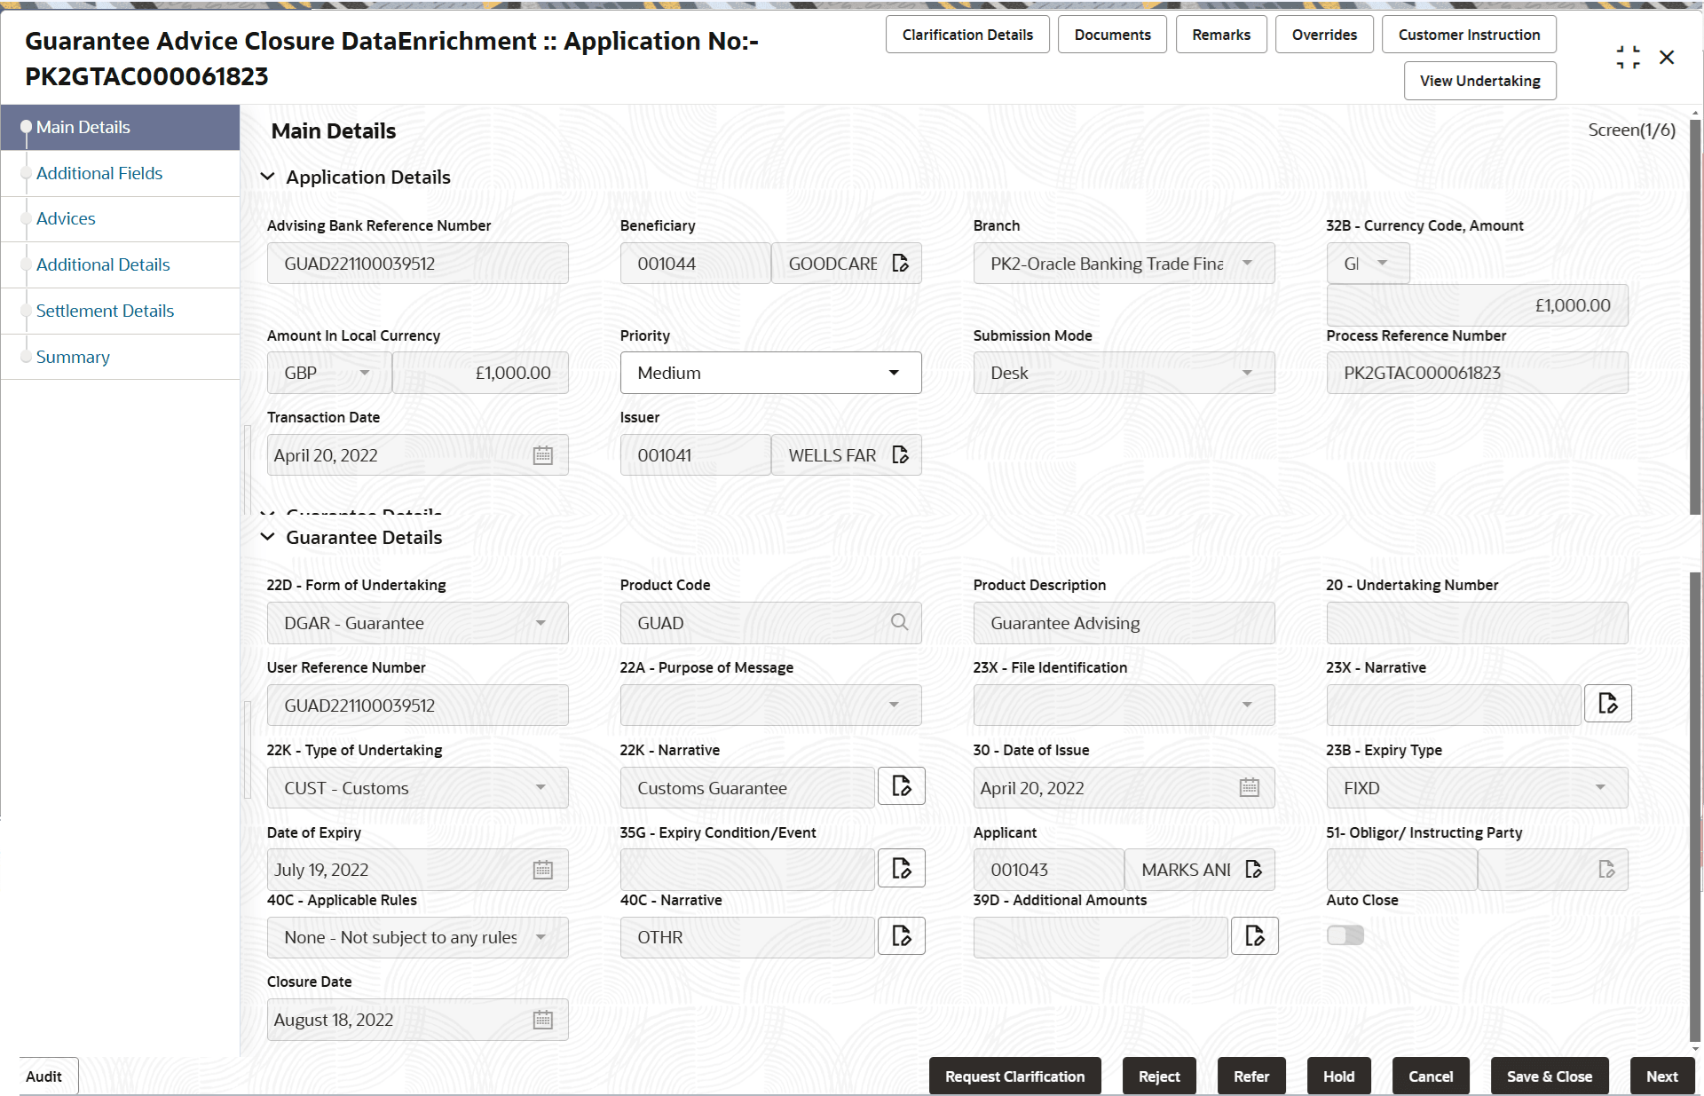This screenshot has height=1096, width=1704.
Task: Open the Advices section in the sidebar
Action: pyautogui.click(x=66, y=218)
